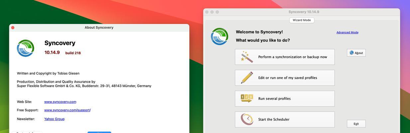Click About Syncovery title bar
The height and width of the screenshot is (133, 410).
pos(99,28)
